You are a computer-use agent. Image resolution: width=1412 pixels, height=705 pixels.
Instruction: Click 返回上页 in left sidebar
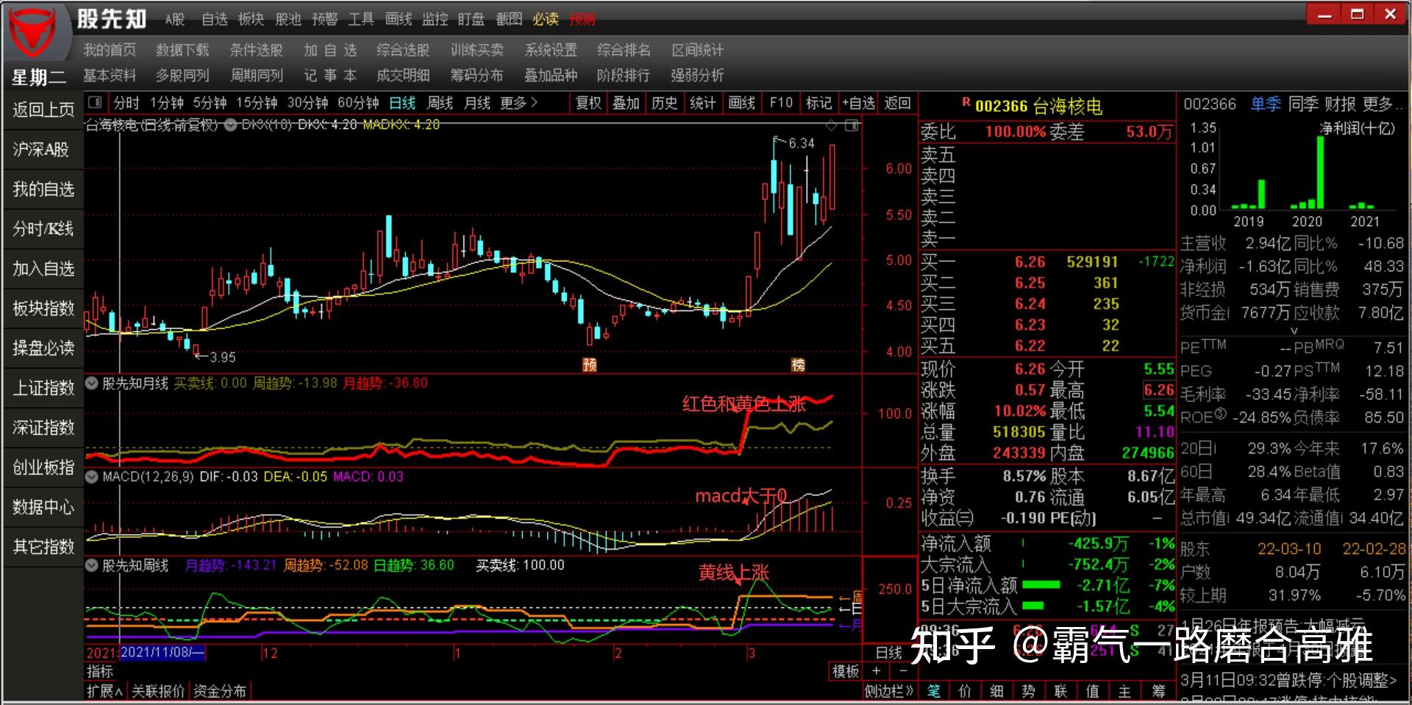pyautogui.click(x=43, y=110)
